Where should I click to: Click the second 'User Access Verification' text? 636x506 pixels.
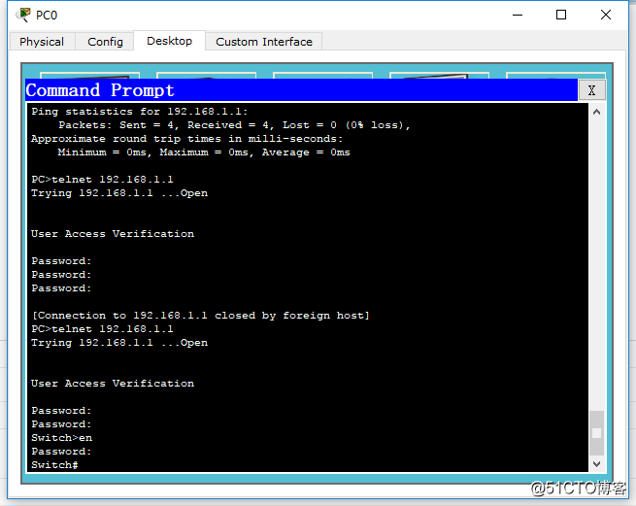coord(113,384)
